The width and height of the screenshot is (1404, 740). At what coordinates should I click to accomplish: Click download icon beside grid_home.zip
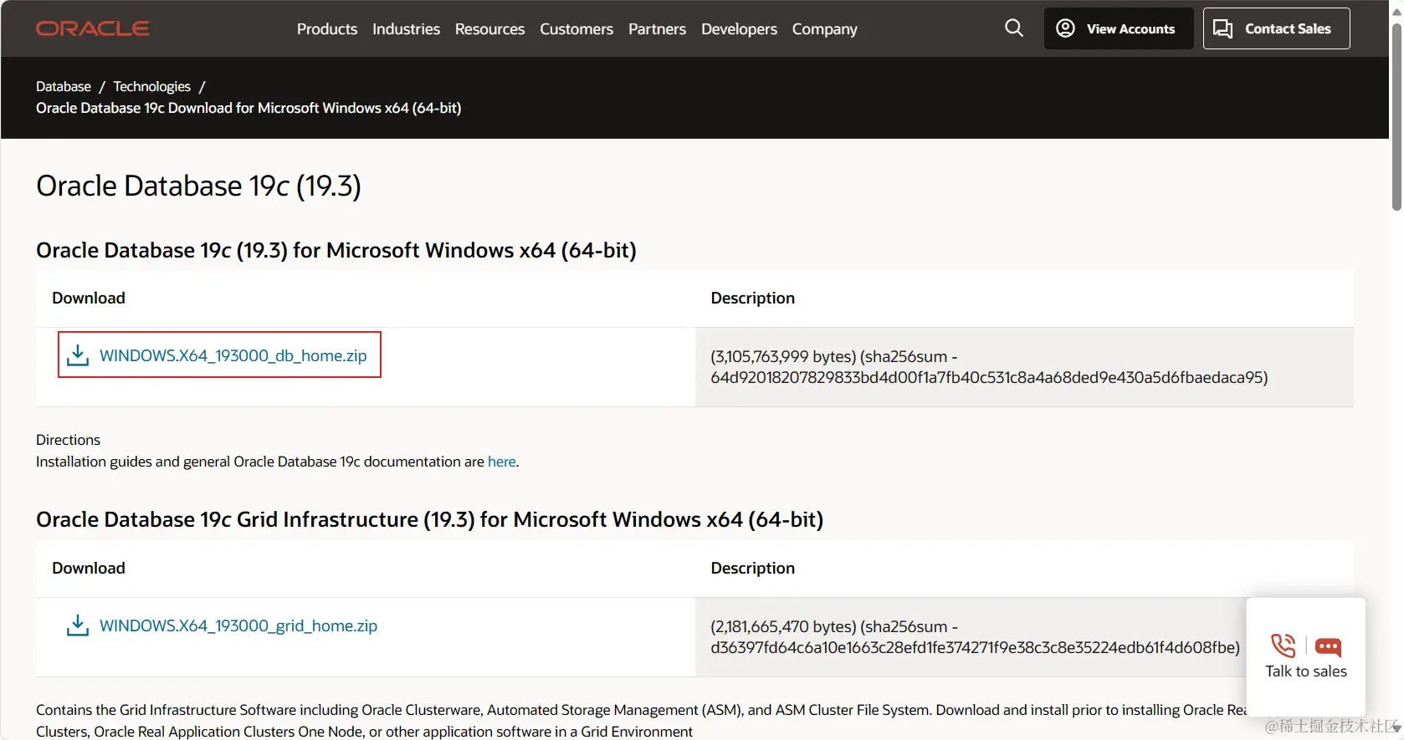coord(78,625)
